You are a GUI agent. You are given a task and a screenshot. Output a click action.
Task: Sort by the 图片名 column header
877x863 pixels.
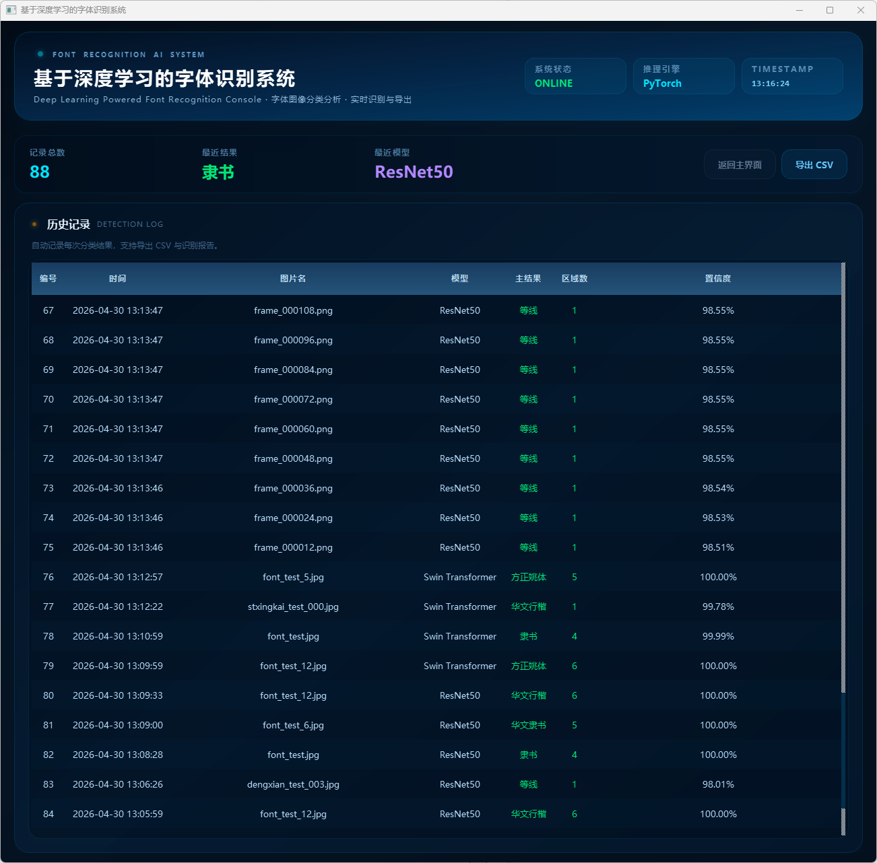293,279
